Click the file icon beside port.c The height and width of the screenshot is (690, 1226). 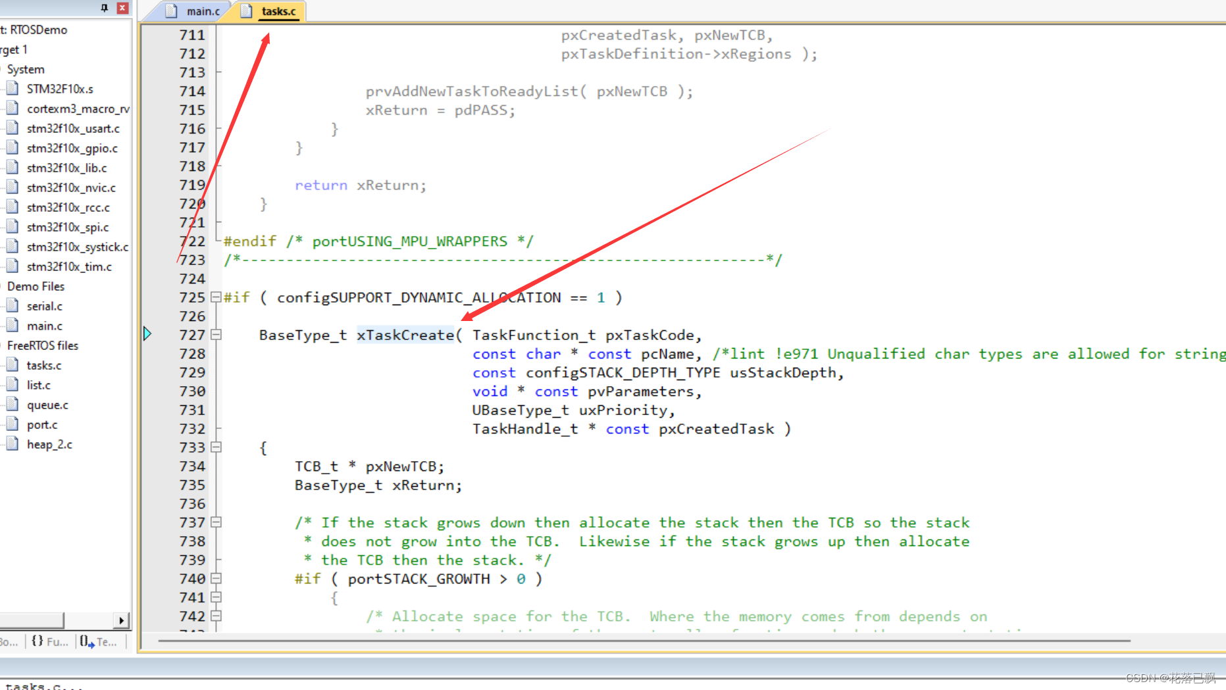[12, 424]
